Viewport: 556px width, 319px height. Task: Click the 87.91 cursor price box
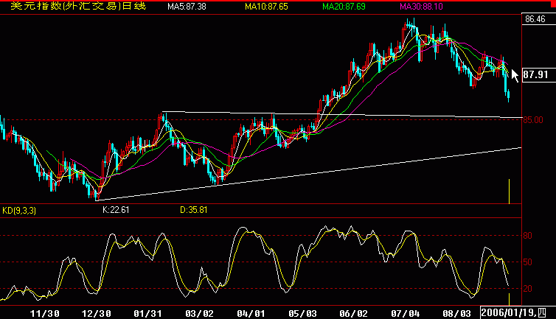[x=539, y=75]
